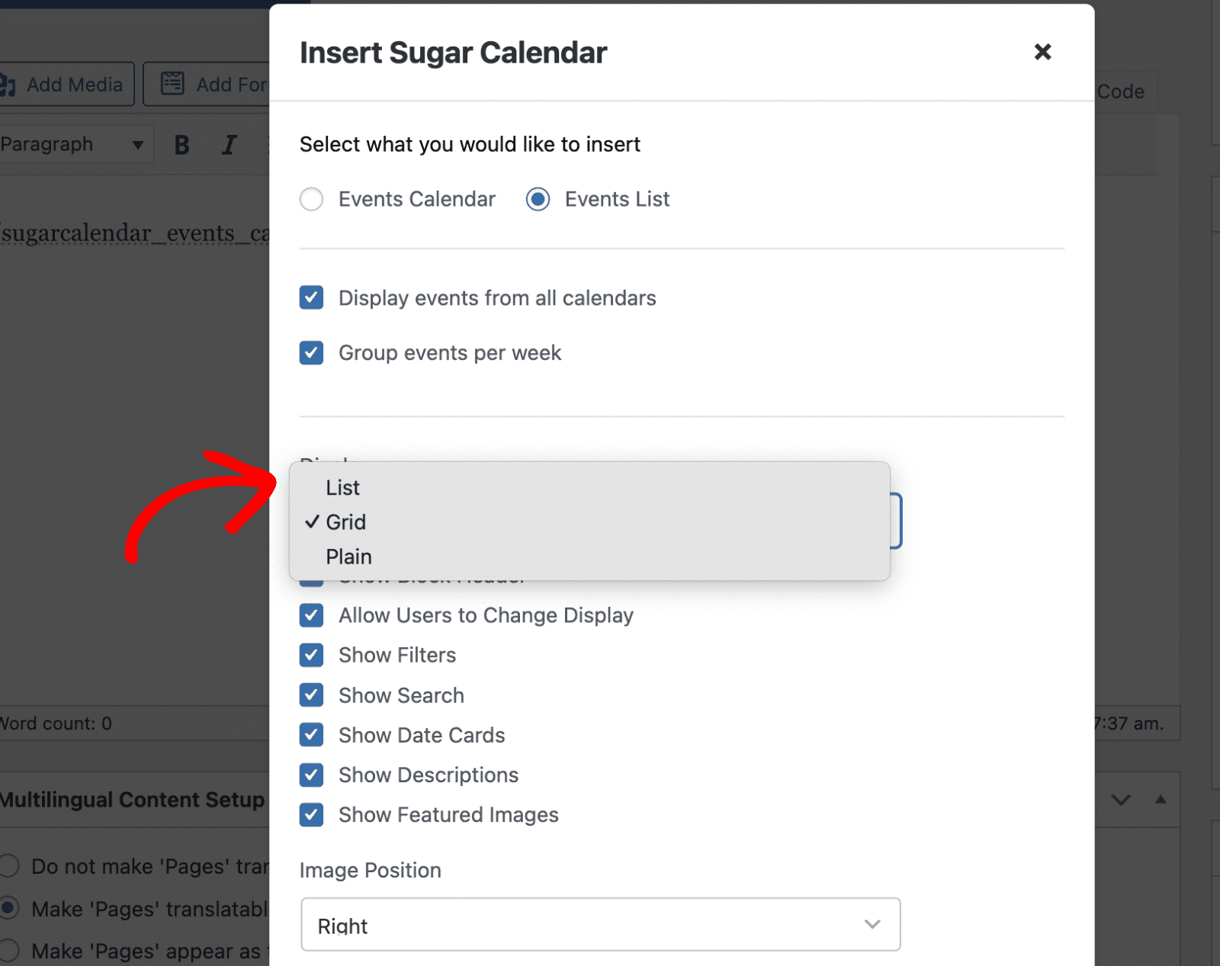The image size is (1220, 966).
Task: Choose Plain from the display dropdown
Action: click(x=349, y=557)
